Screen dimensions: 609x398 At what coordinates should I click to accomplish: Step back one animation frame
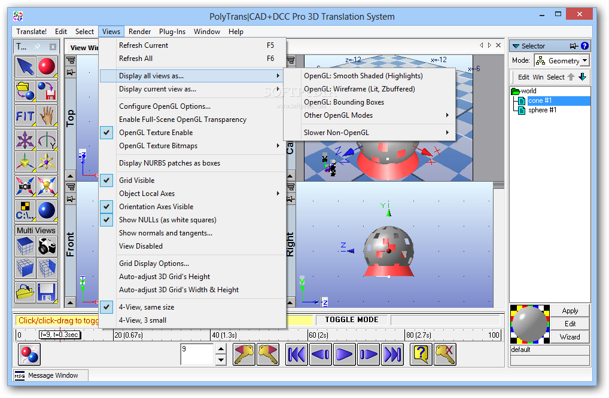(321, 354)
